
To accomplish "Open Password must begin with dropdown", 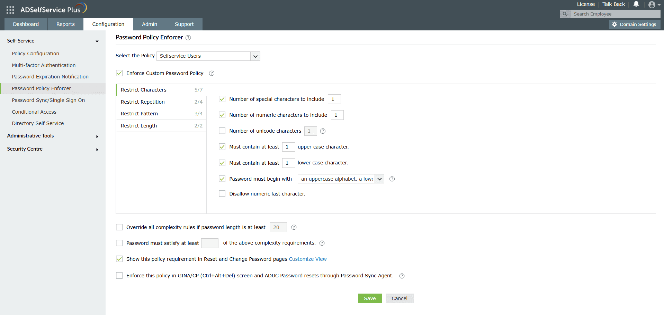I will (x=341, y=179).
